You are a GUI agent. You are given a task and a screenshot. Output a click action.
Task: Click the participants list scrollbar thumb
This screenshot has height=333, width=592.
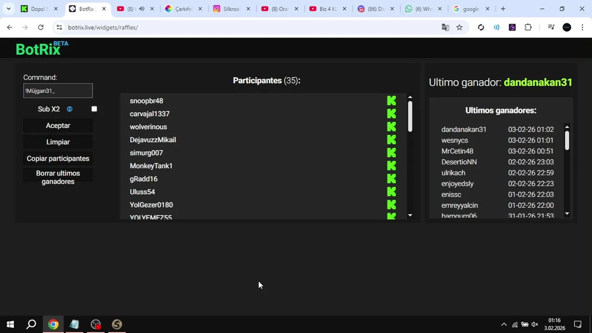(x=410, y=116)
